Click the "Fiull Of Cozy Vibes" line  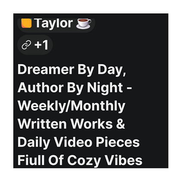pos(80,161)
